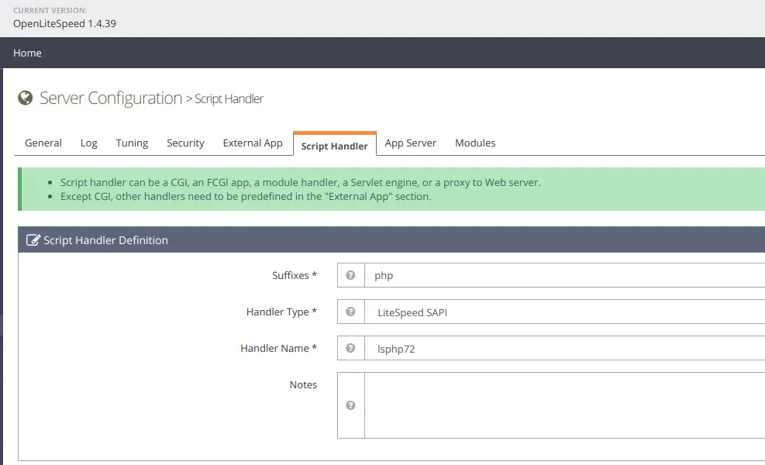Click Home in the navigation bar
Viewport: 765px width, 465px height.
[x=27, y=53]
